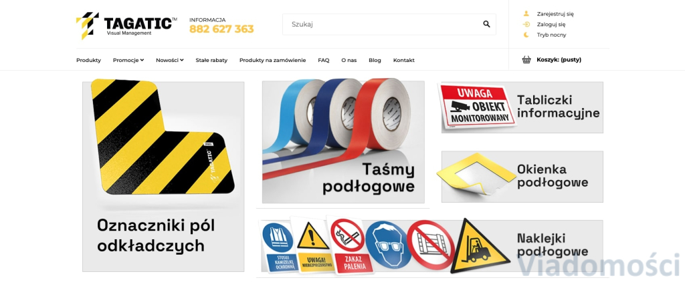Viewport: 685px width, 284px height.
Task: Open the Naklejki podłogowe category banner
Action: (432, 246)
